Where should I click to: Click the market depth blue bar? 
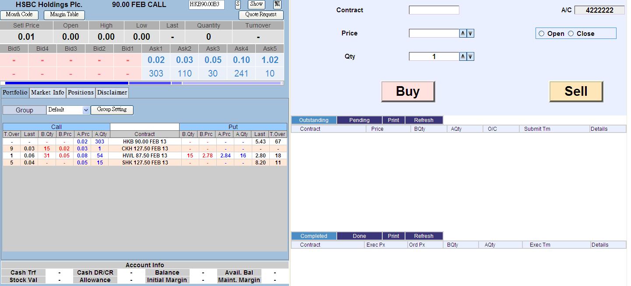coord(67,83)
